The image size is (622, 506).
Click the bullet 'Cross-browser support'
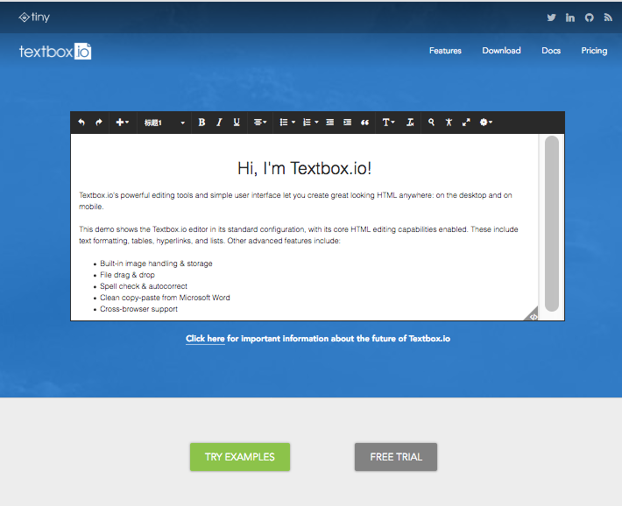[x=138, y=309]
